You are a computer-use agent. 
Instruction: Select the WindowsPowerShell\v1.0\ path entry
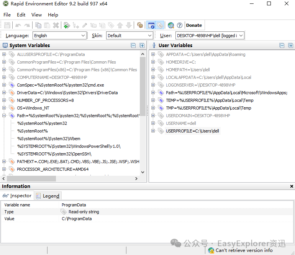[x=69, y=146]
